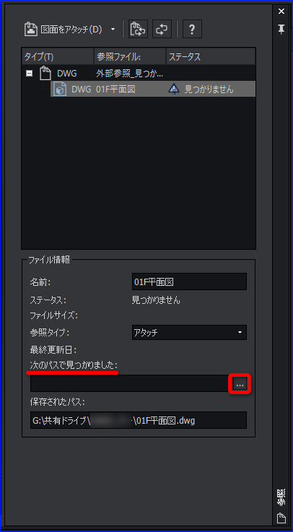Pin the palette with the pushpin icon
This screenshot has width=293, height=532.
pos(281,29)
